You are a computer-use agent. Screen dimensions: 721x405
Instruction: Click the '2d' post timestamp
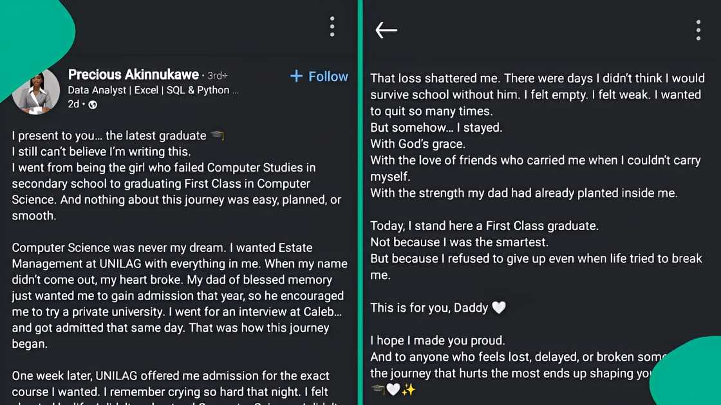[x=74, y=104]
